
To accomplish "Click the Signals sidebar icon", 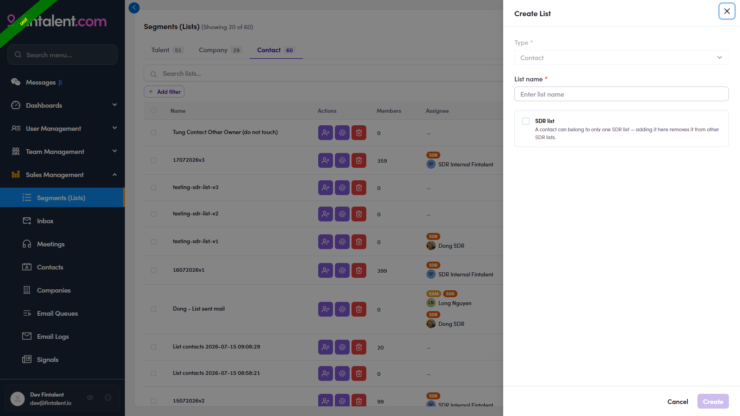I will pos(27,359).
